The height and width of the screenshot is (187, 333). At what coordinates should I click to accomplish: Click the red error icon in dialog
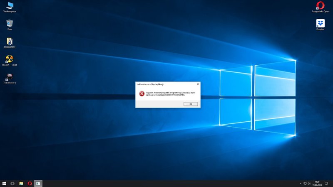coord(142,94)
